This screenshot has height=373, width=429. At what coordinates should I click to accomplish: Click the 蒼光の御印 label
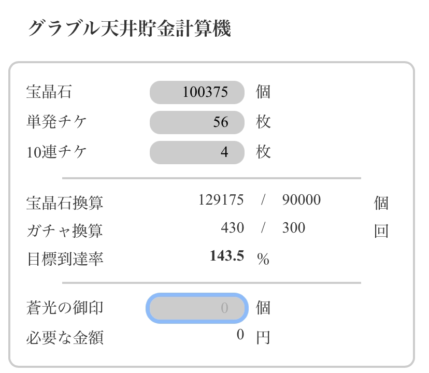(65, 308)
